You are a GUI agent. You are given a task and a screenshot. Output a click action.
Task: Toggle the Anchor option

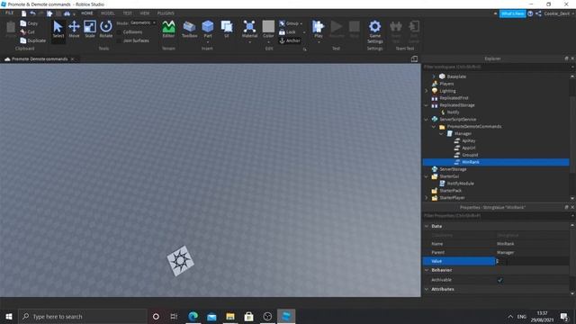290,40
